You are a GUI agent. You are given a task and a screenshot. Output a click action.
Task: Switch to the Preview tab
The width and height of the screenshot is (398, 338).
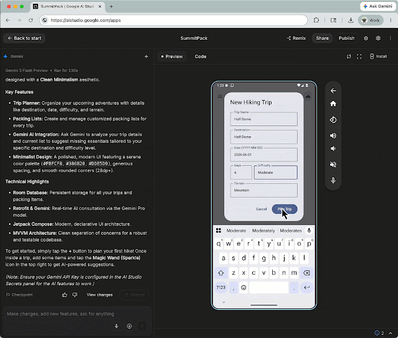tap(172, 57)
